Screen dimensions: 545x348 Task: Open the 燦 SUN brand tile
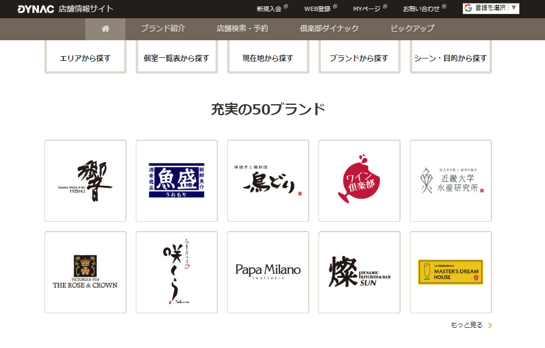coord(359,272)
